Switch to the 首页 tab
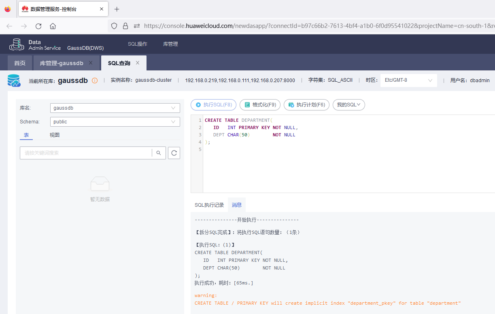The width and height of the screenshot is (495, 314). coord(20,63)
